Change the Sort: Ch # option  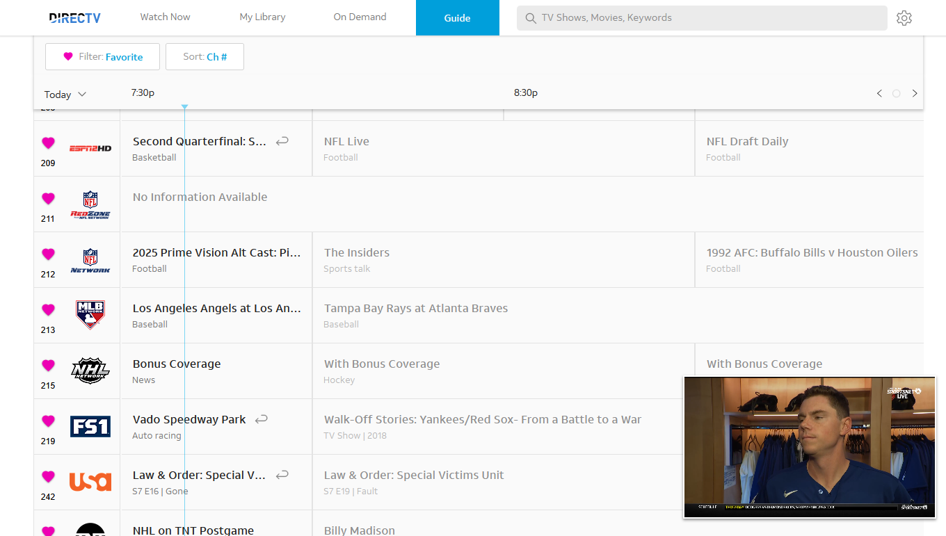point(205,57)
